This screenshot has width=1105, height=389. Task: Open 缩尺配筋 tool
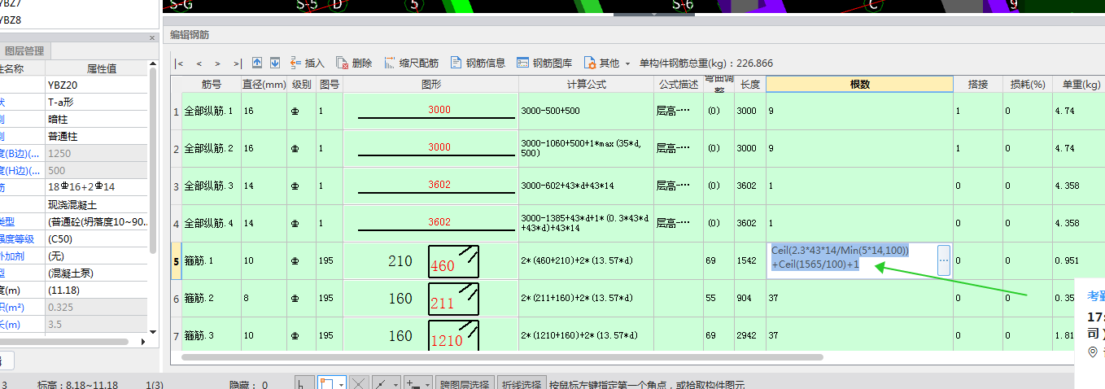point(411,63)
